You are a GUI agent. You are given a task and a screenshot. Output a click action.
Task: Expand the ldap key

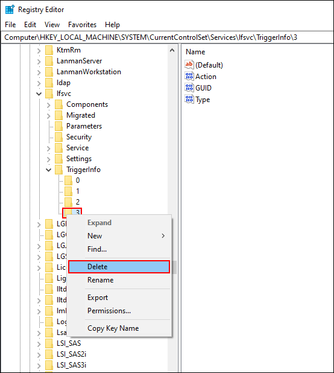pos(39,83)
